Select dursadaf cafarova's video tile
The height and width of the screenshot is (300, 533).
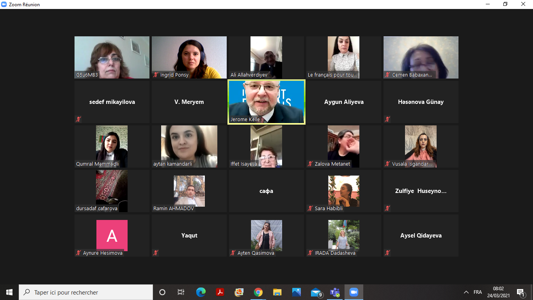(x=112, y=191)
